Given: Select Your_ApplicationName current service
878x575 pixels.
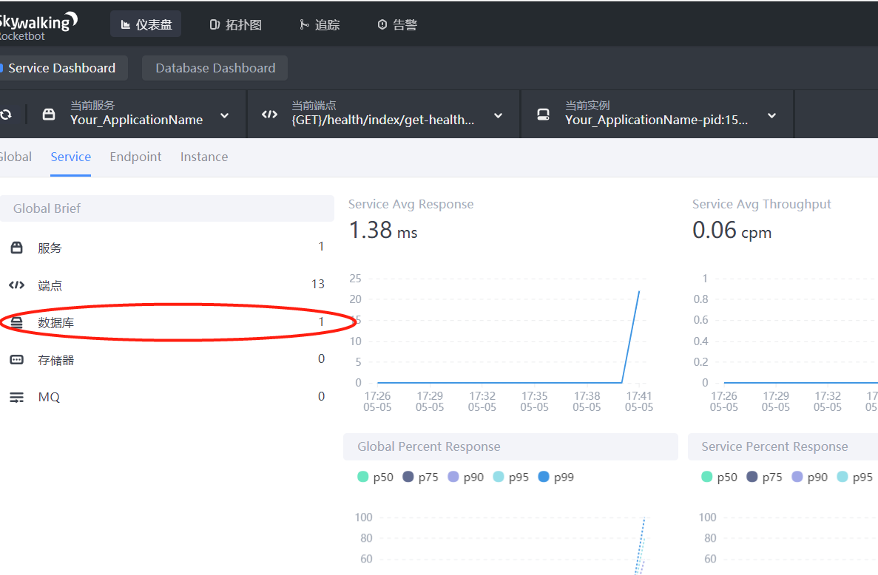Looking at the screenshot, I should click(x=137, y=120).
